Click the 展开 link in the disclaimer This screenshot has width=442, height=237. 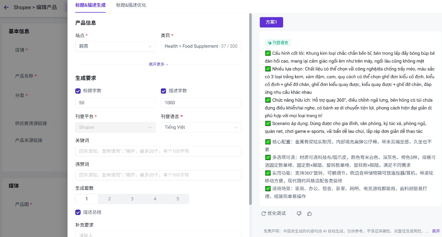coord(436,231)
